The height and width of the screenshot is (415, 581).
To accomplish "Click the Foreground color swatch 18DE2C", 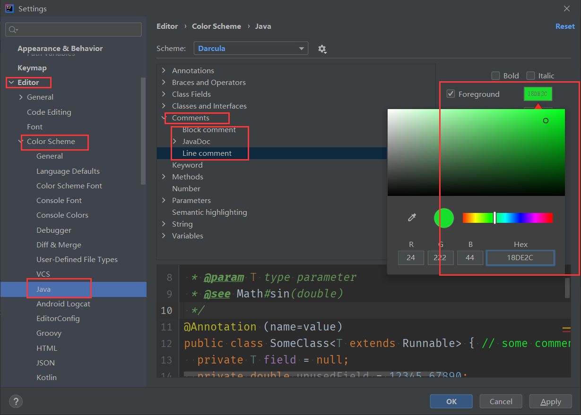I will (538, 94).
